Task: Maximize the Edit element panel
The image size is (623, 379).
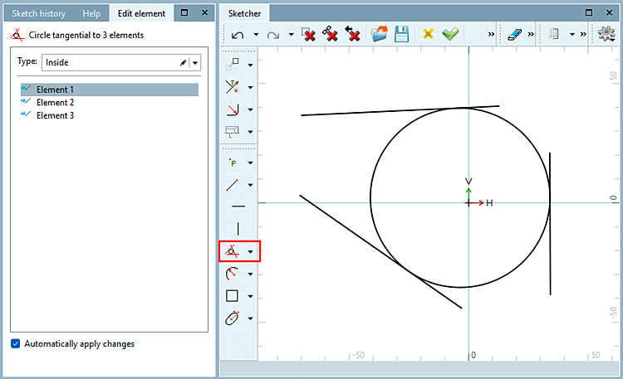Action: coord(184,12)
